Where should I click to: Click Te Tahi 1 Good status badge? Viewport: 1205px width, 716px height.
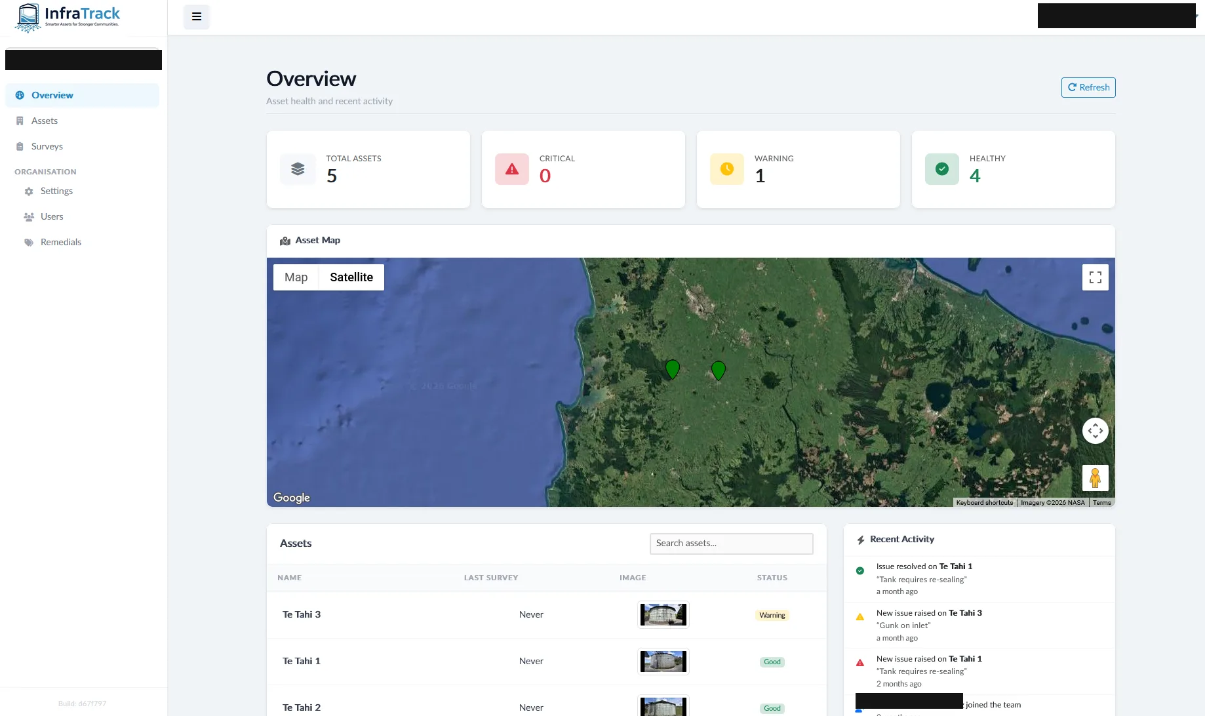tap(772, 662)
